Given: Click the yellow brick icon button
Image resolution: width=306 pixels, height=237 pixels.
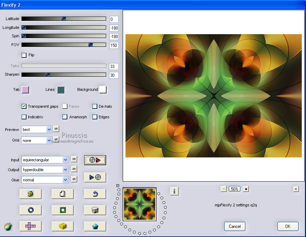Looking at the screenshot, I should 63,226.
